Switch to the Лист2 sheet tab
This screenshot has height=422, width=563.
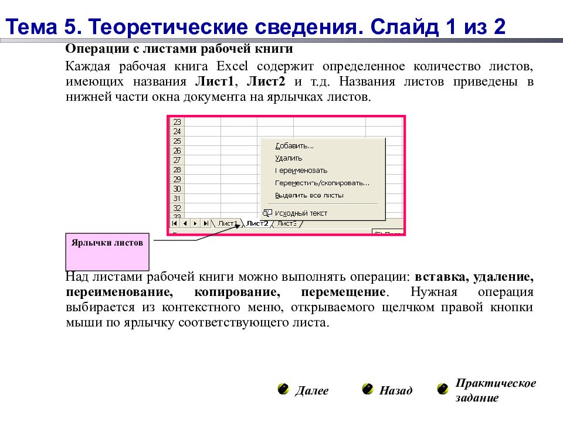[257, 223]
